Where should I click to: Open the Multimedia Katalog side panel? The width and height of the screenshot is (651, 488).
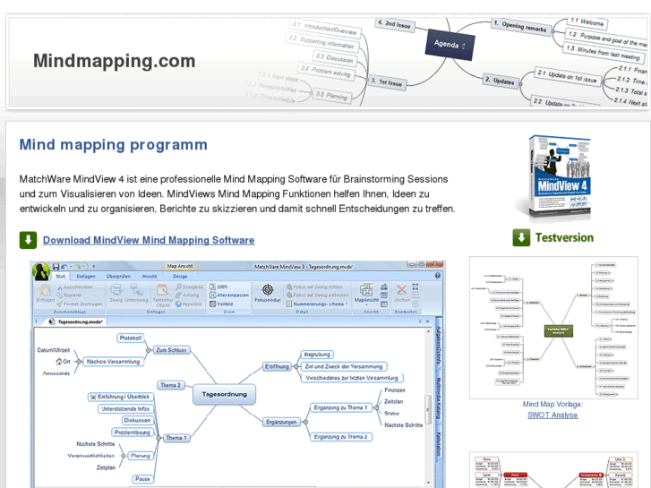439,398
